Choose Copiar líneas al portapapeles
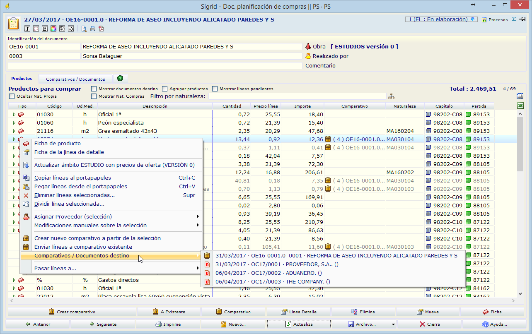This screenshot has width=532, height=334. (x=111, y=178)
